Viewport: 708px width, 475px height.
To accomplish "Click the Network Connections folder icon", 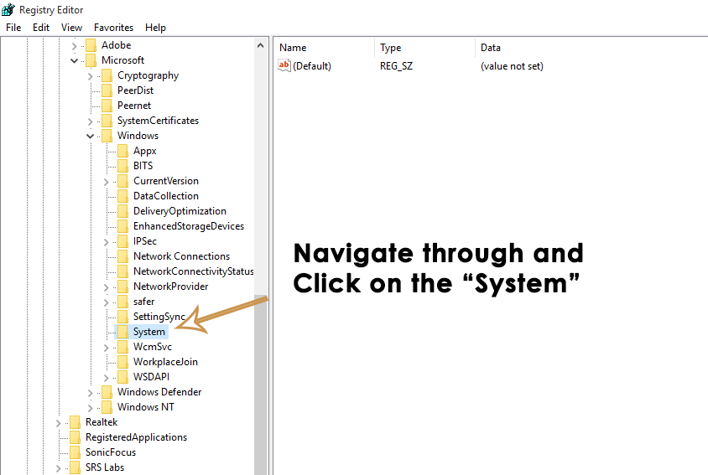I will [x=122, y=256].
